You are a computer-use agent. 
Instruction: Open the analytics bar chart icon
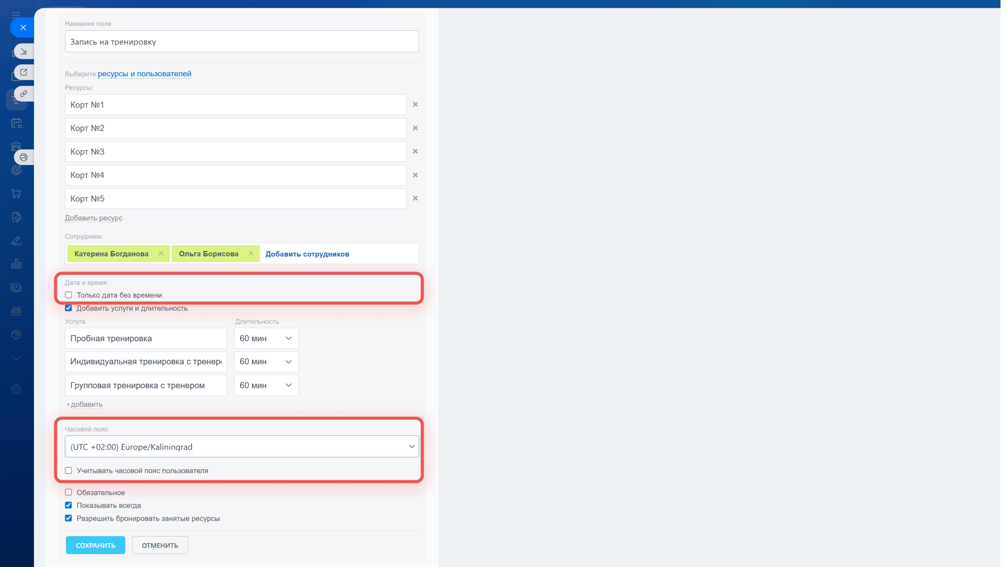16,264
